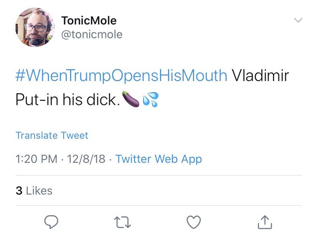View who liked via 3 Likes
The width and height of the screenshot is (317, 237).
point(34,190)
